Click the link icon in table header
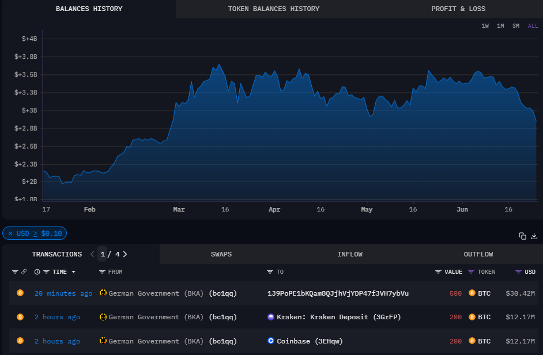Screen dimensions: 543x355 coord(24,271)
